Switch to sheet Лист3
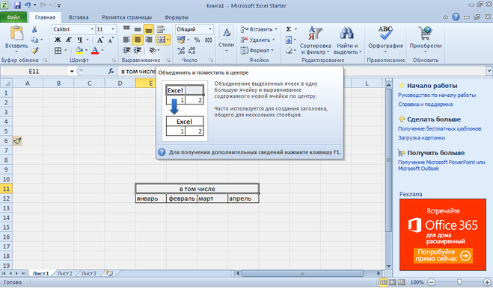The height and width of the screenshot is (288, 493). click(x=89, y=274)
